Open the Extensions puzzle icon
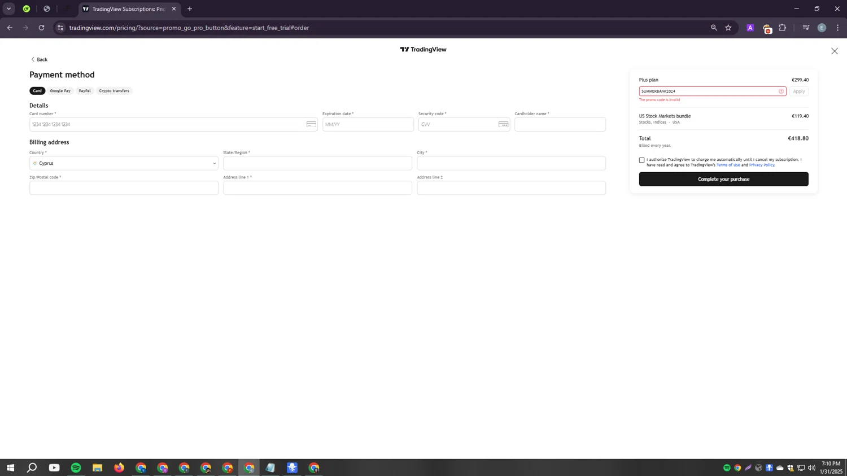 click(x=783, y=28)
